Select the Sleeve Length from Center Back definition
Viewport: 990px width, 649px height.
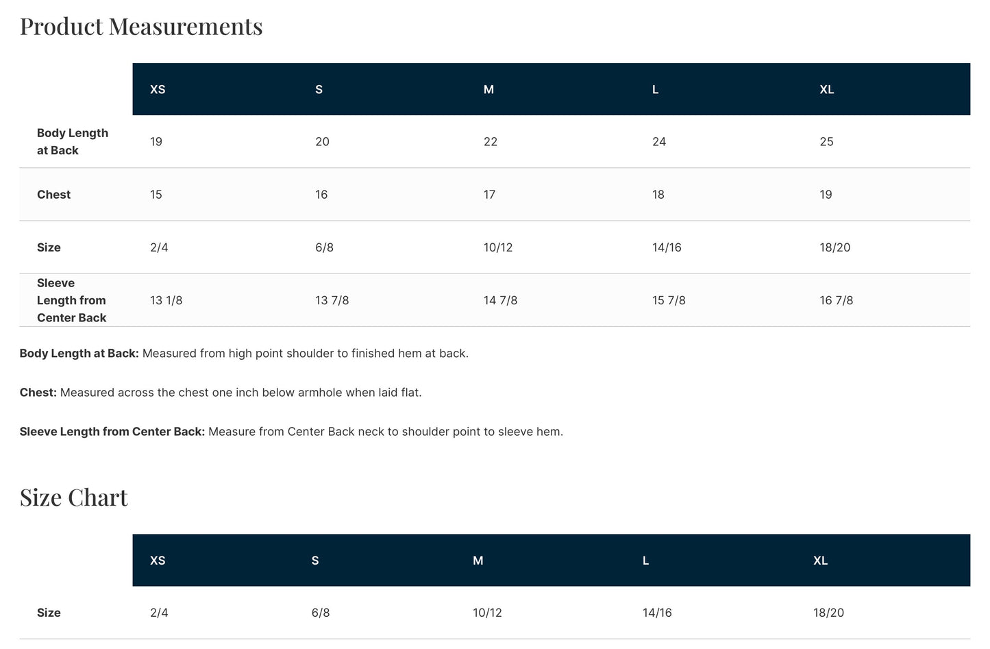point(291,432)
